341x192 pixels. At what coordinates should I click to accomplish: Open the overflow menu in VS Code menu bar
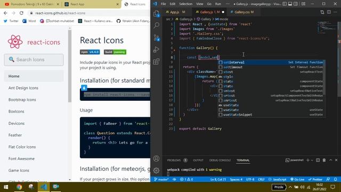pos(228,4)
